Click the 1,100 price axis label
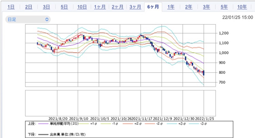 224,43
